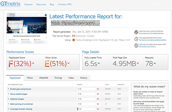This screenshot has width=172, height=112.
Task: Click the Total Page Size red arrow
Action: [x=138, y=63]
